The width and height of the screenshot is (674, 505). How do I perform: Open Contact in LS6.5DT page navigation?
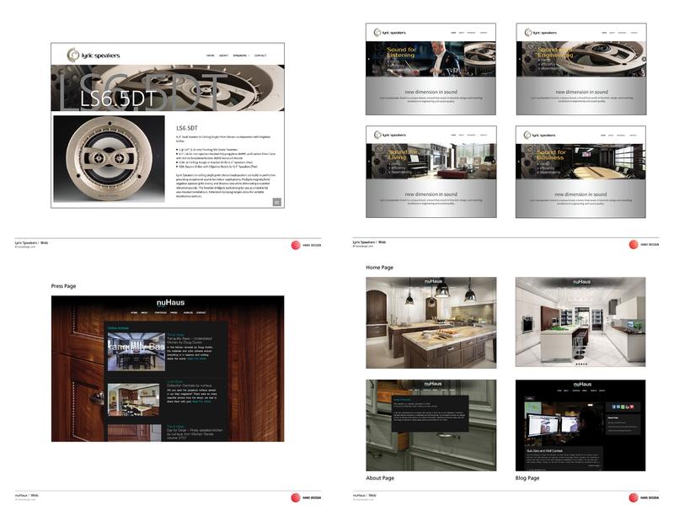pyautogui.click(x=260, y=56)
